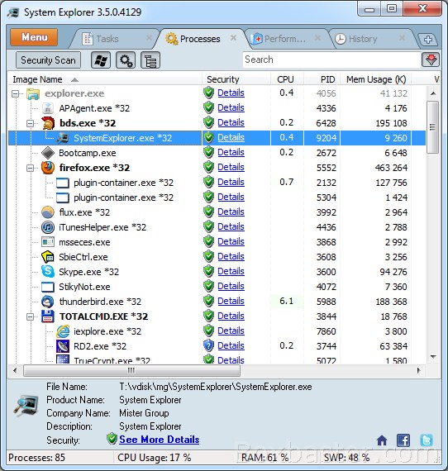Select the SystemExplorer.exe *32 row
This screenshot has height=471, width=448.
click(217, 138)
